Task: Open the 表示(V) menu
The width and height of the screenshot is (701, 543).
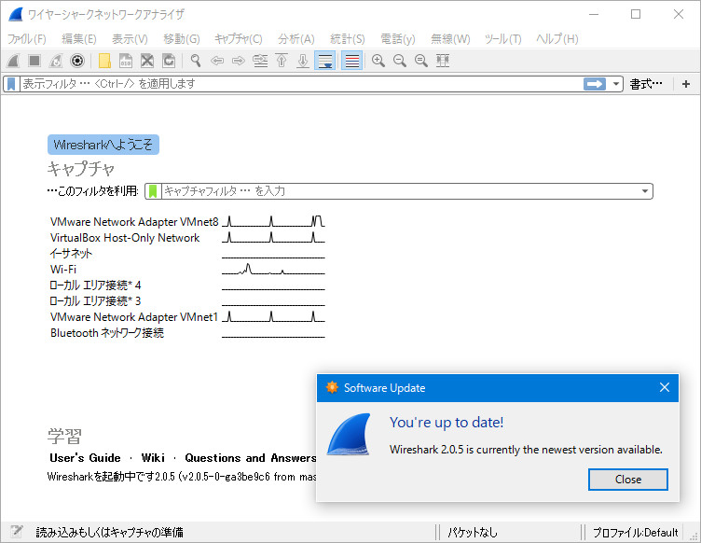Action: point(130,39)
